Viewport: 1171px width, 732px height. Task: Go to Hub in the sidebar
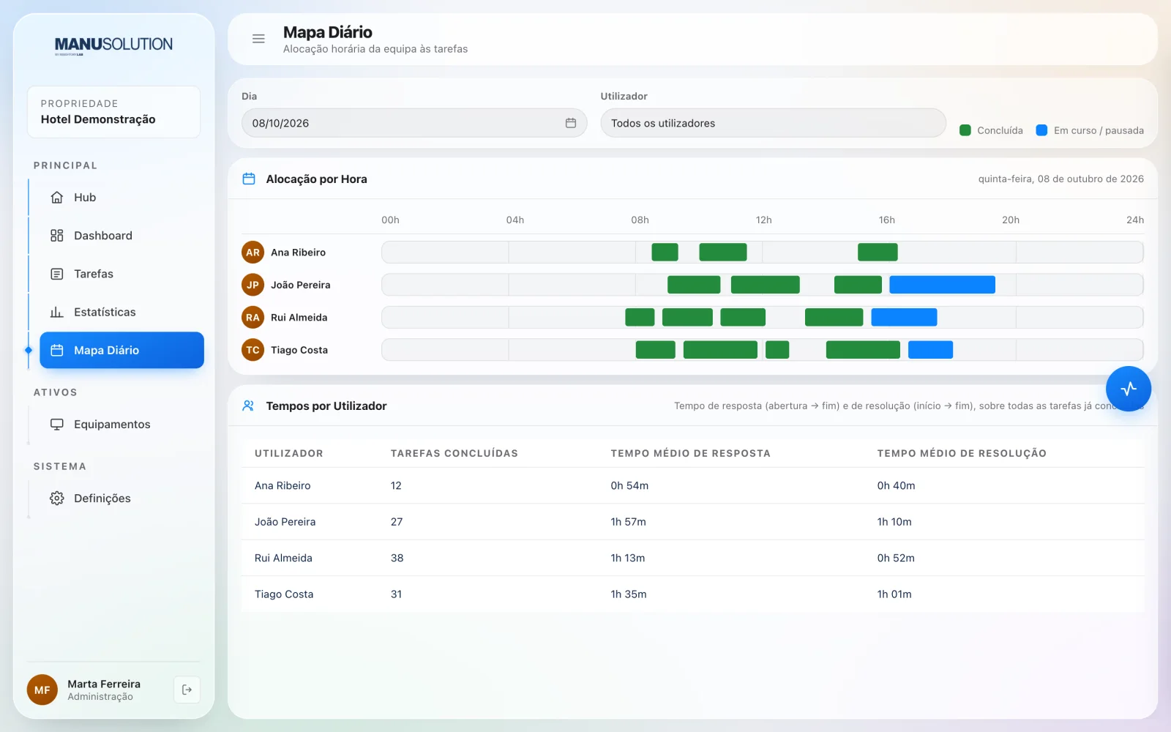coord(121,198)
